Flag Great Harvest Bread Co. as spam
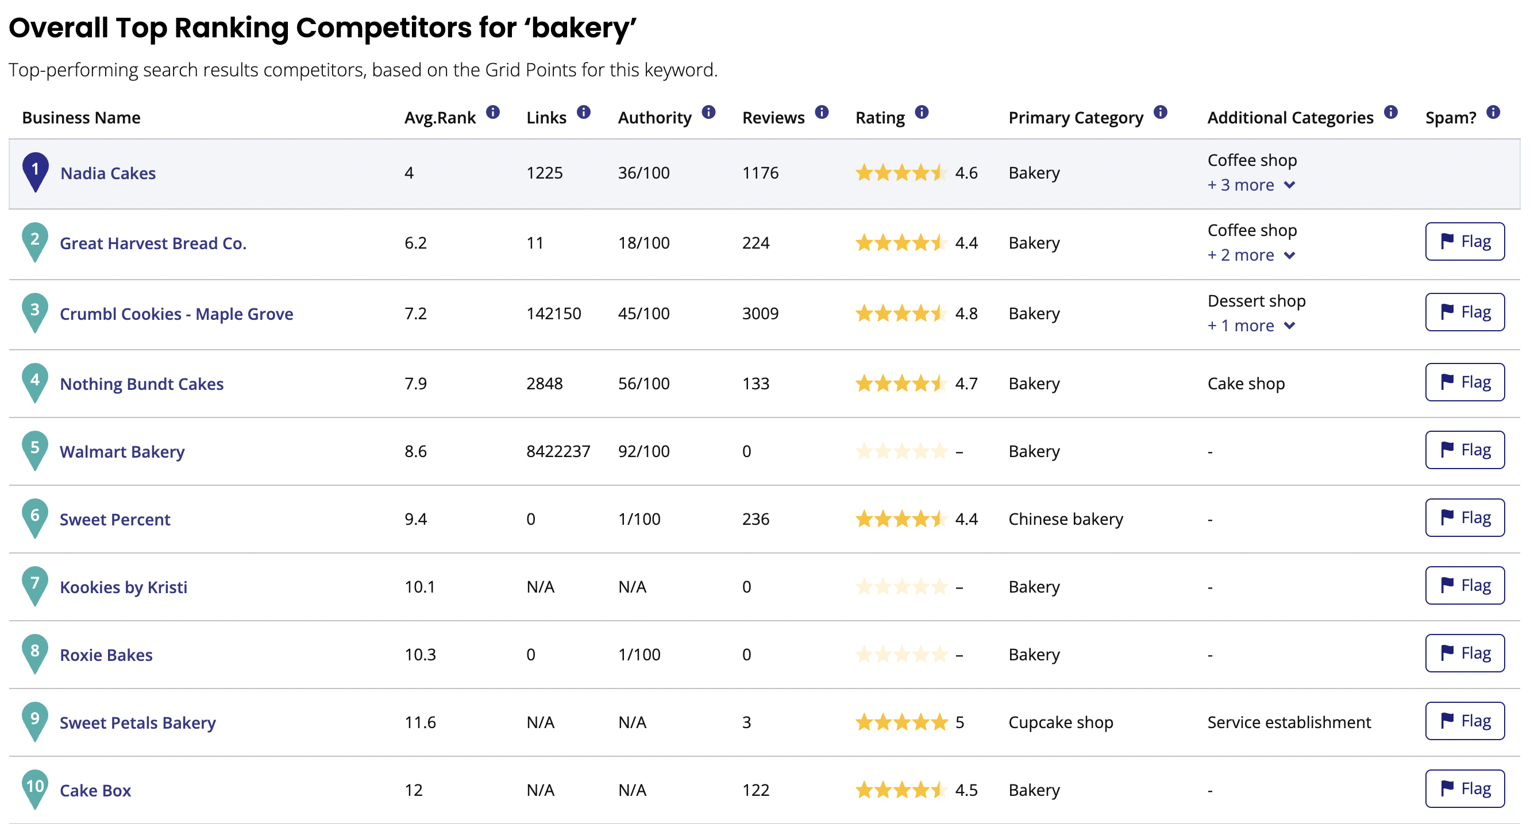 [1464, 242]
